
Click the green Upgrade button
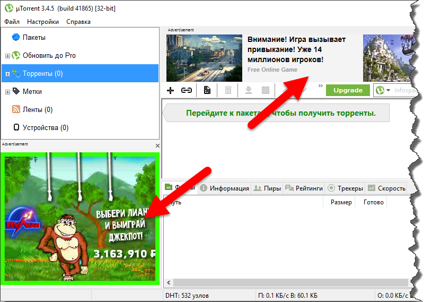tap(348, 90)
